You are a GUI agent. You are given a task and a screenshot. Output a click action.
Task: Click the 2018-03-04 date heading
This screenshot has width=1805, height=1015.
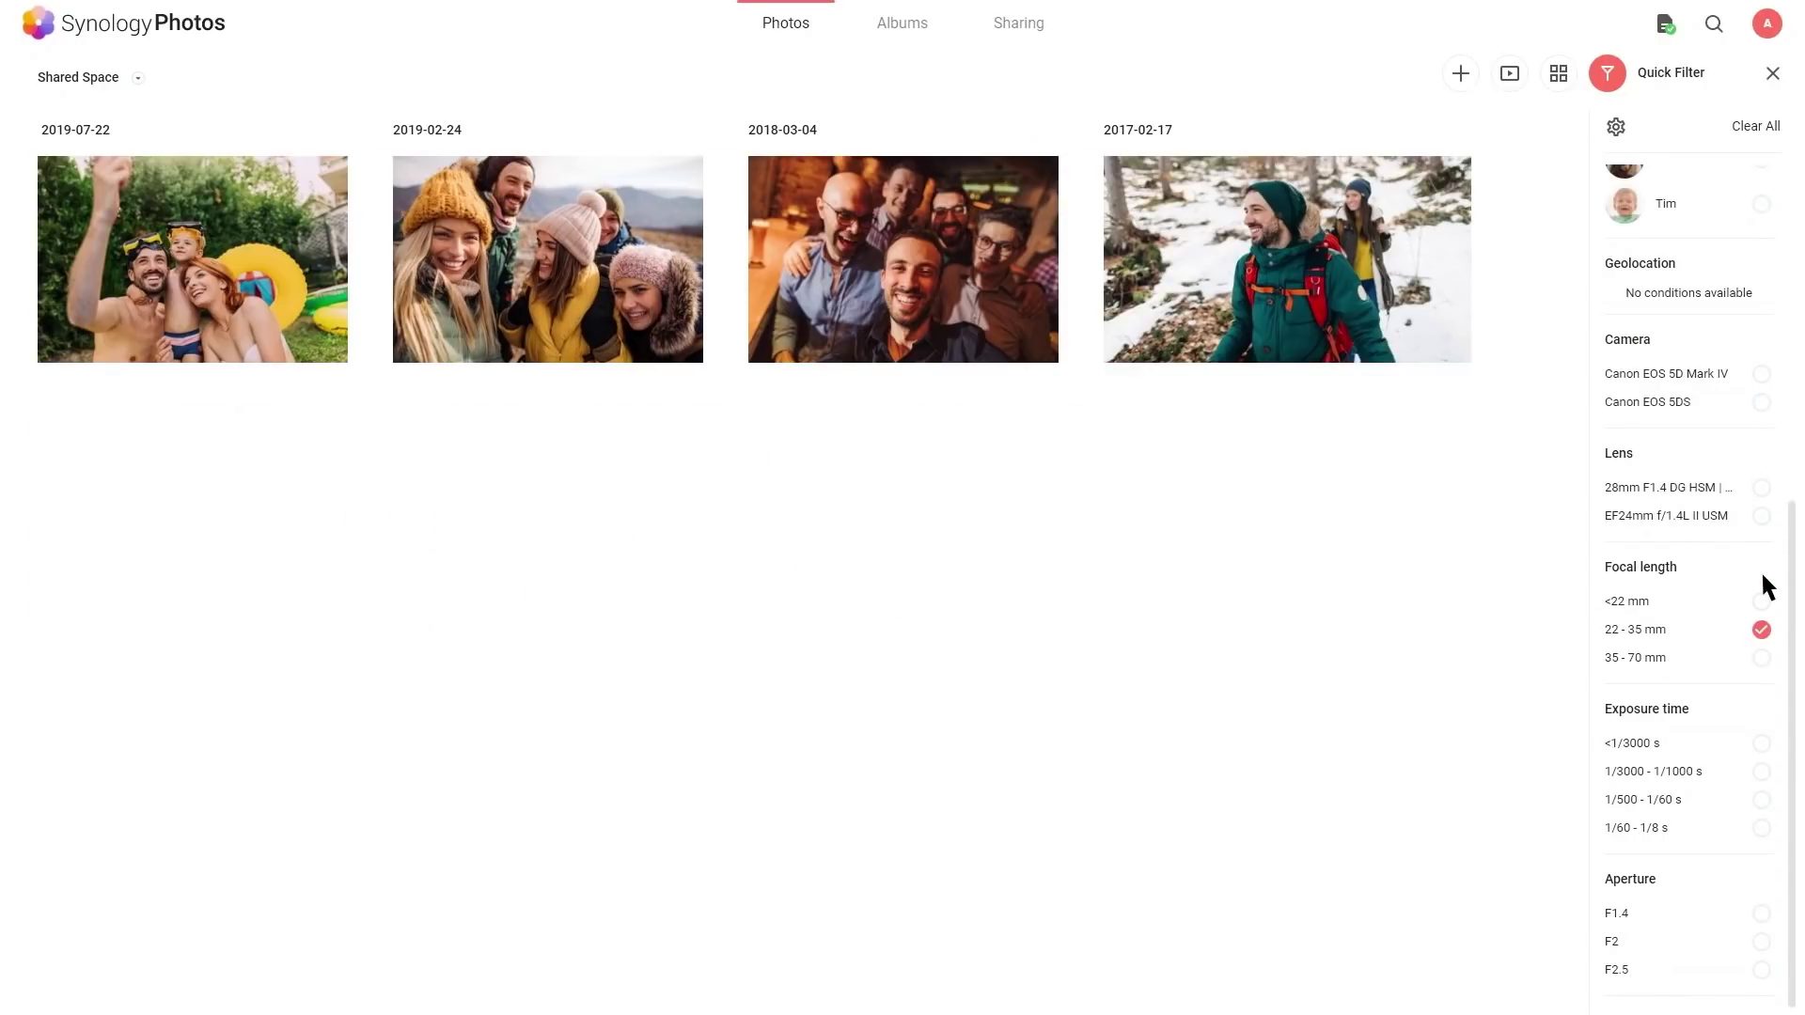coord(782,130)
